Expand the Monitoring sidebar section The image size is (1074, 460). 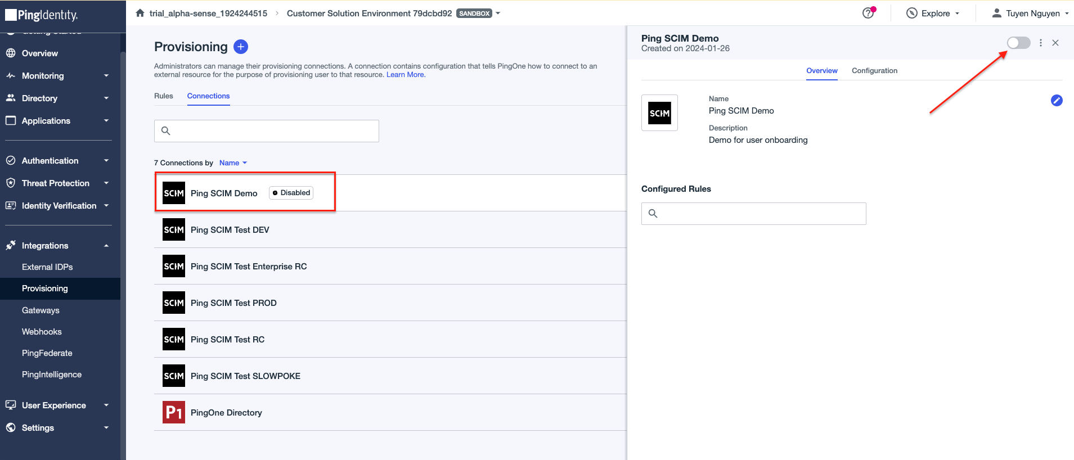point(106,75)
